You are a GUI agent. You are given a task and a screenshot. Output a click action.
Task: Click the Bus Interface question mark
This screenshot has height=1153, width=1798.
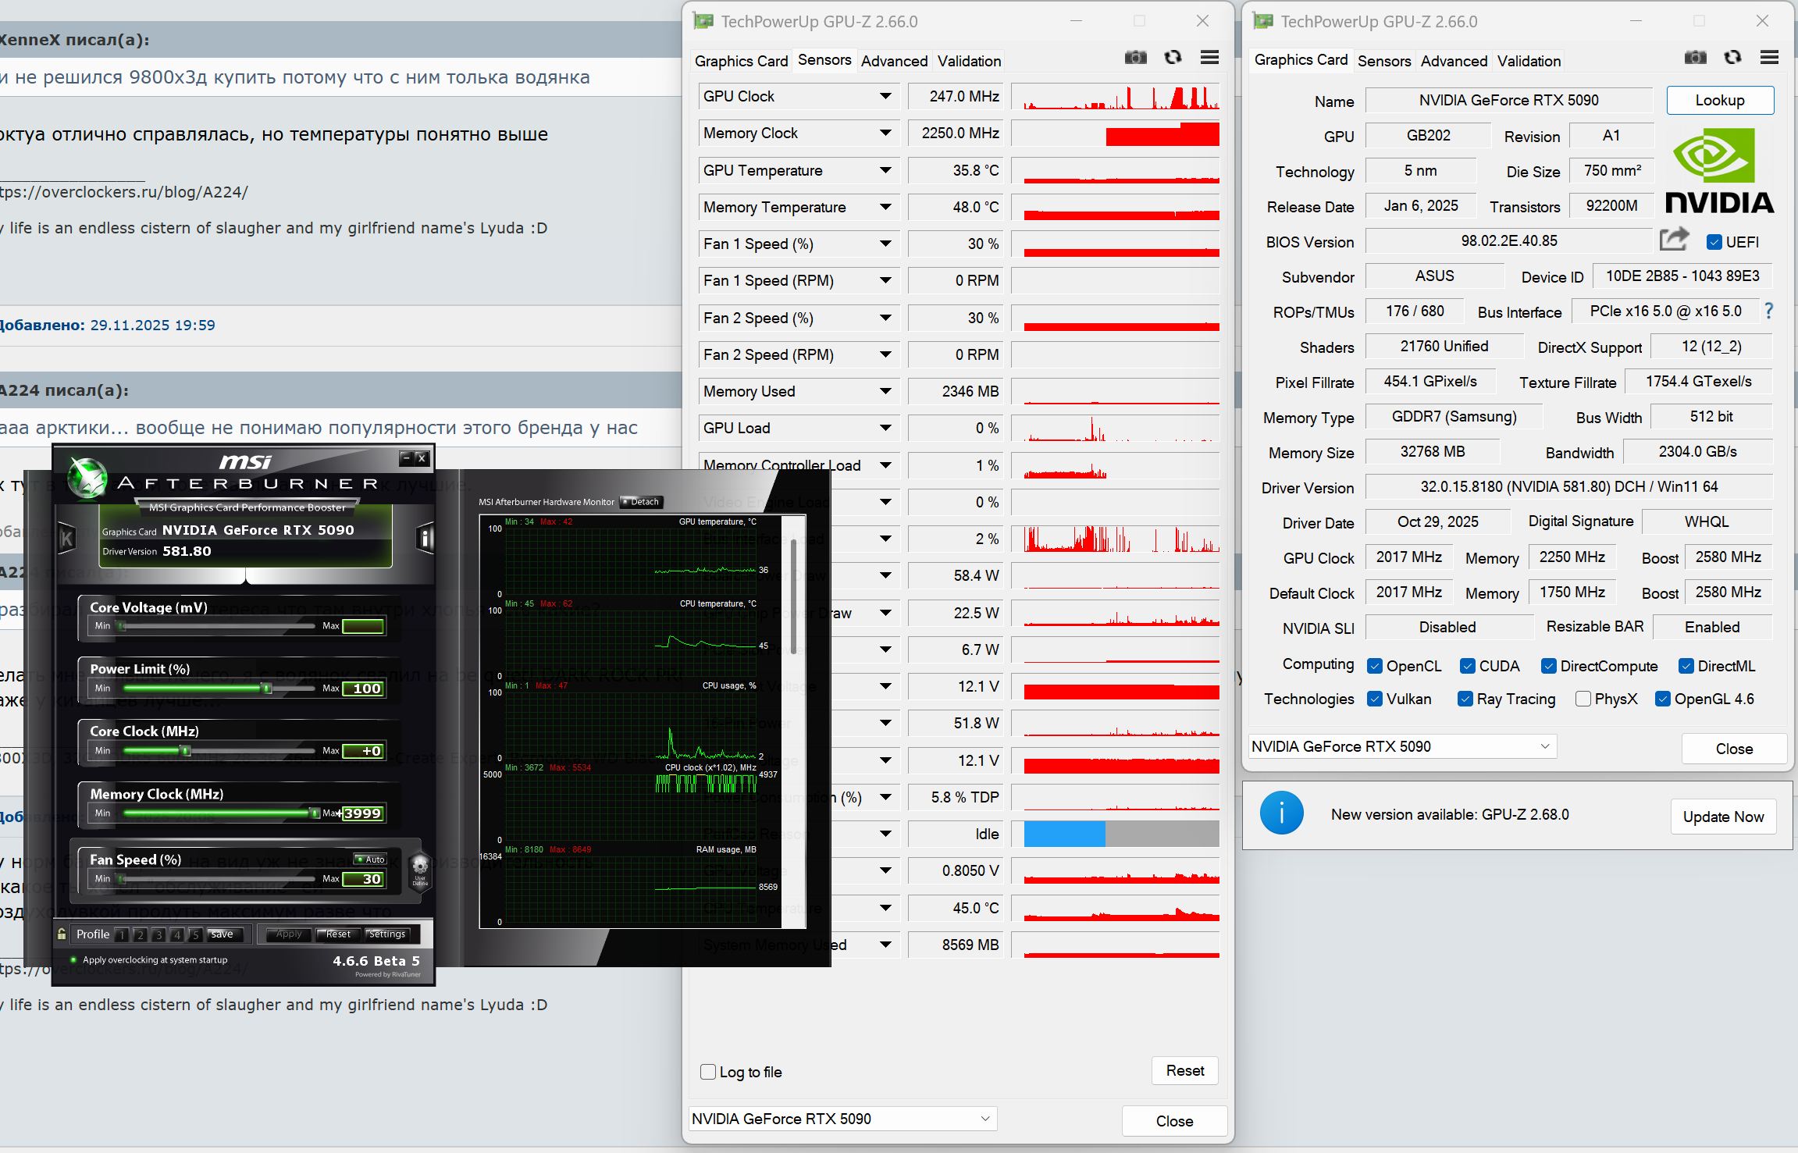pyautogui.click(x=1768, y=311)
